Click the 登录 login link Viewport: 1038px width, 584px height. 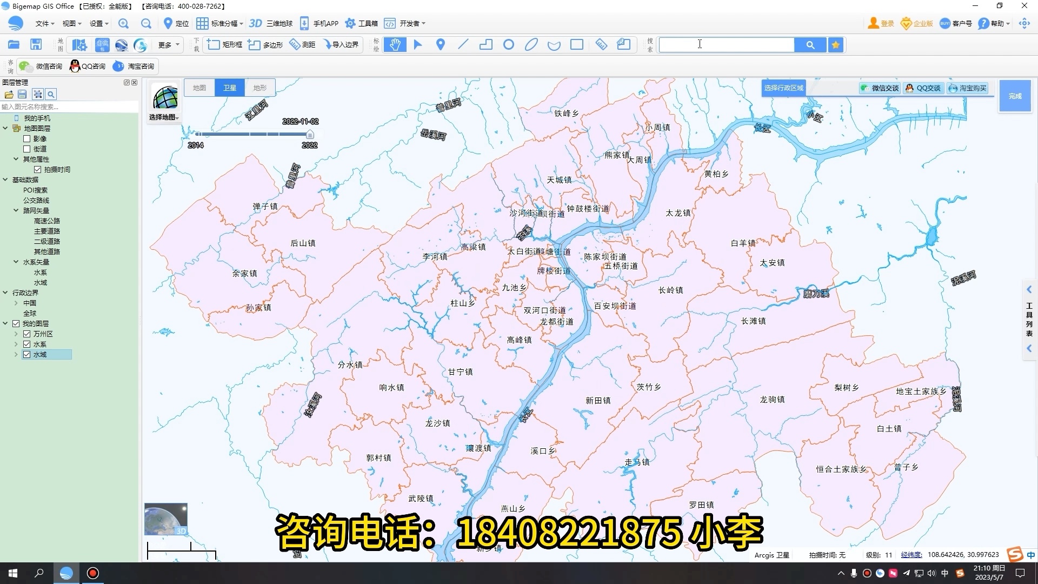pos(881,23)
